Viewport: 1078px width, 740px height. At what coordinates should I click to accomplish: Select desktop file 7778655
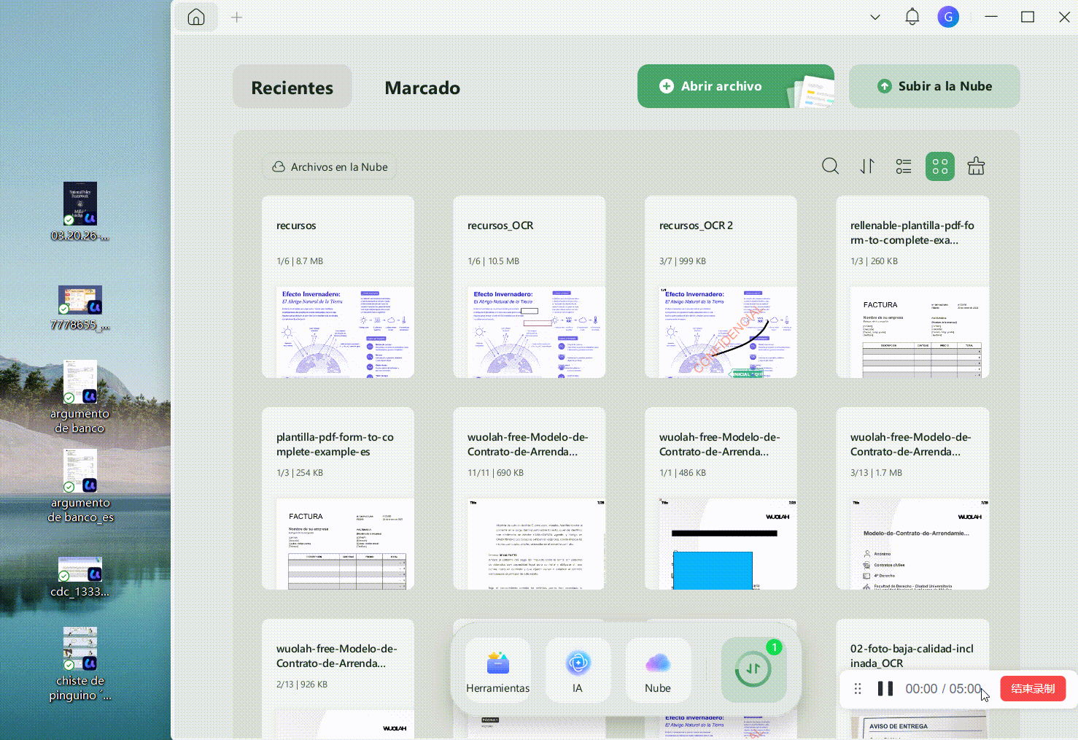click(x=80, y=308)
